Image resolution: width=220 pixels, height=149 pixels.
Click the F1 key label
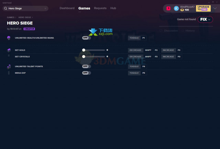pyautogui.click(x=144, y=38)
